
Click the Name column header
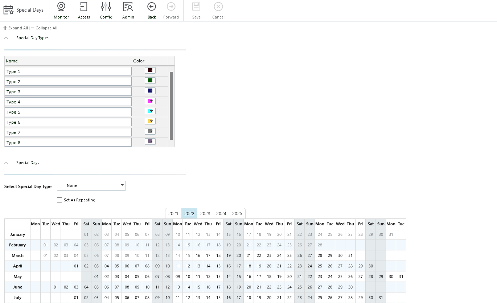(68, 61)
